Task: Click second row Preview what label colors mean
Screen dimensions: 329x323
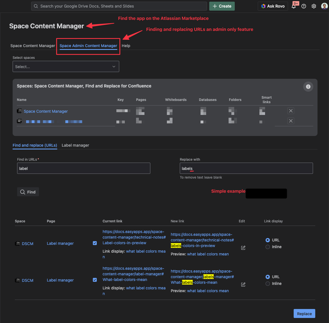Action: tap(208, 291)
